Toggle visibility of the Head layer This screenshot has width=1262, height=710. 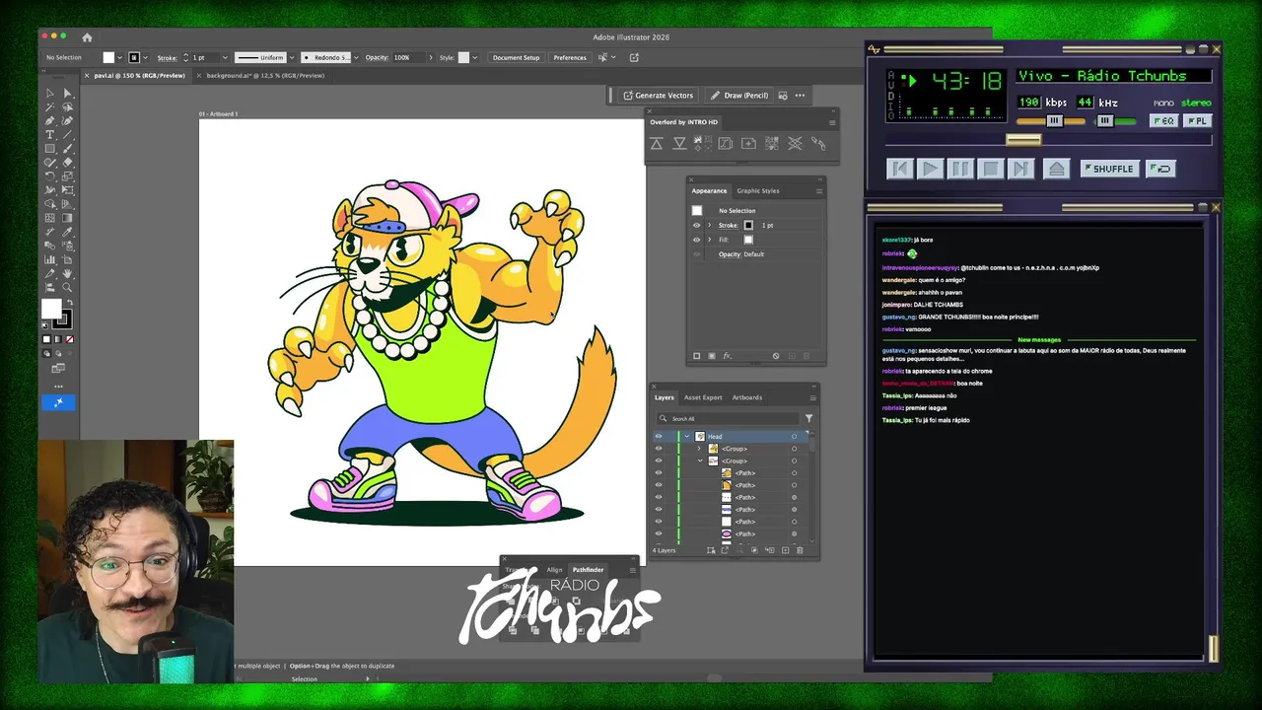pos(659,437)
